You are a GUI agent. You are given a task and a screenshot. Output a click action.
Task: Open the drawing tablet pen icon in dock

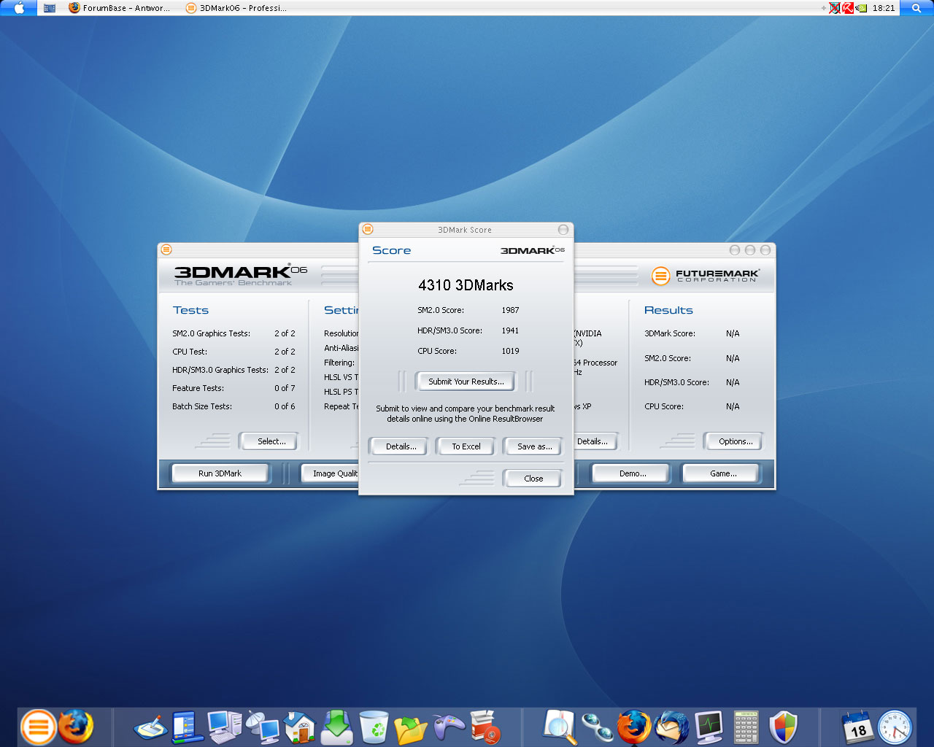[x=151, y=727]
